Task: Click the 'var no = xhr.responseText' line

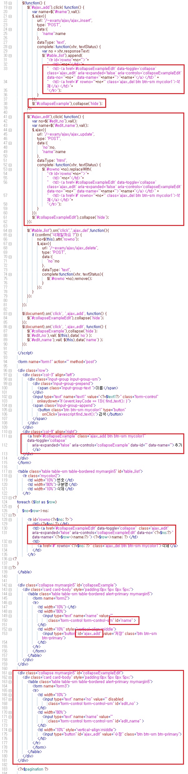Action: point(66,51)
